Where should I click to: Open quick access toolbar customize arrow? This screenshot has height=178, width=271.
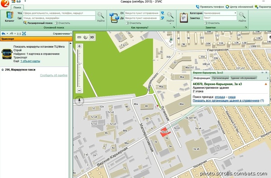[x=25, y=1]
